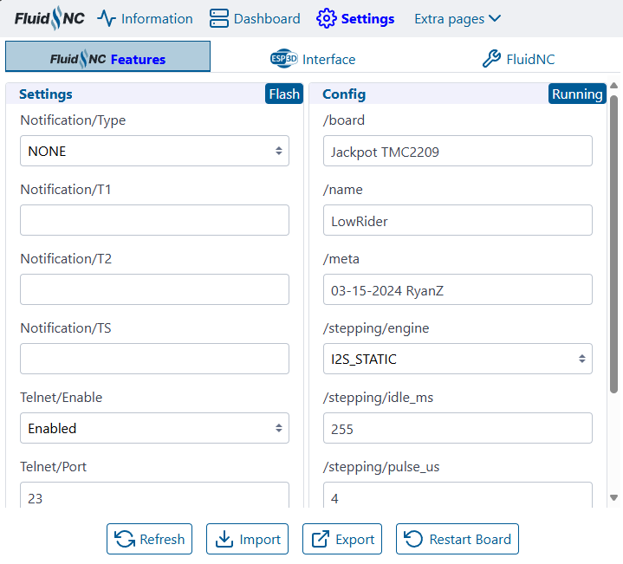Screen dimensions: 623x564
Task: Click the /board field with Jackpot TMC2209
Action: point(458,151)
